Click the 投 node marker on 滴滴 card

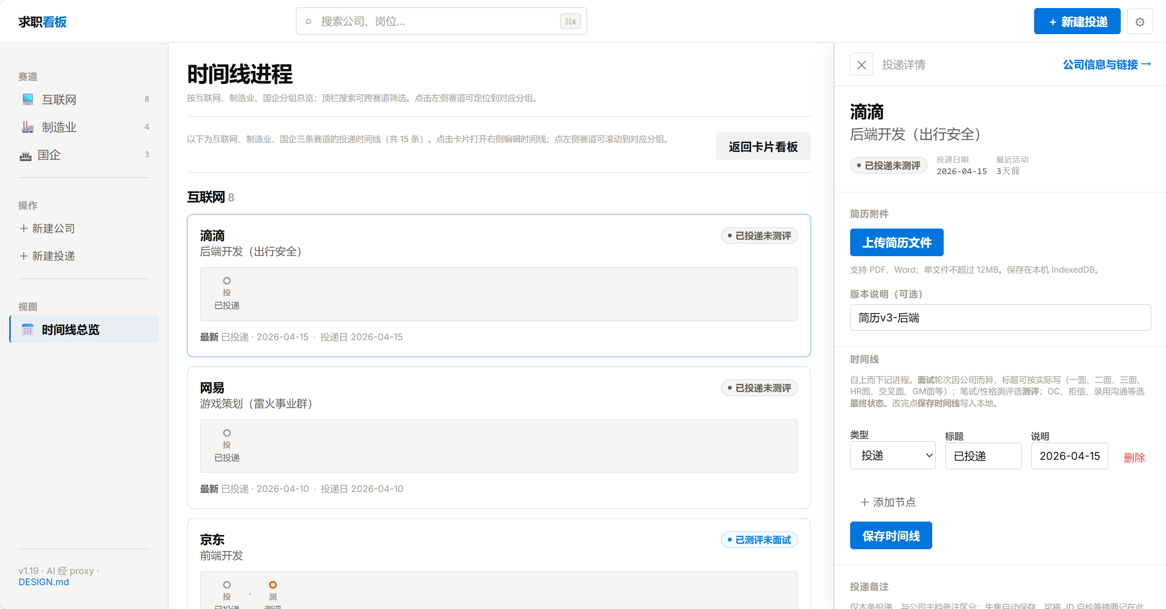click(x=227, y=281)
